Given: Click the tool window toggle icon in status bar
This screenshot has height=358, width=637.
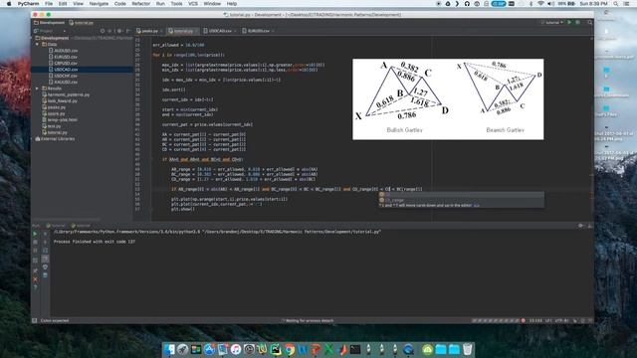Looking at the screenshot, I should tap(35, 320).
